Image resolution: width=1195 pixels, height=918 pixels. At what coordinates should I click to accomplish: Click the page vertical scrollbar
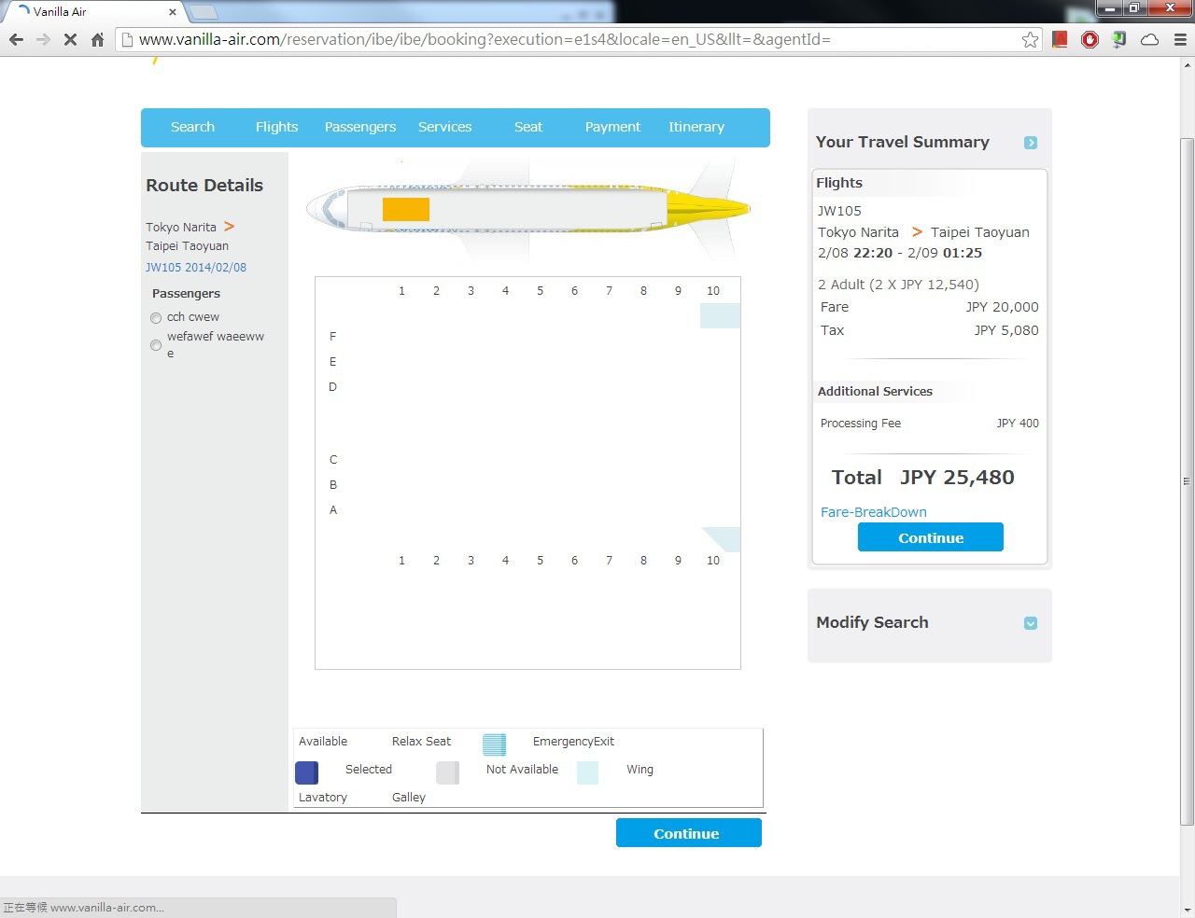[x=1187, y=481]
